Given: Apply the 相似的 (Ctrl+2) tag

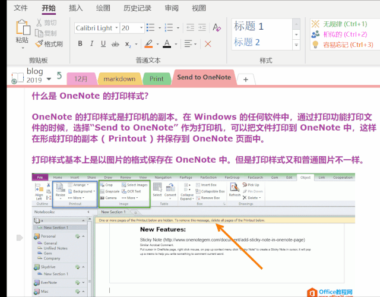Looking at the screenshot, I should pyautogui.click(x=339, y=34).
